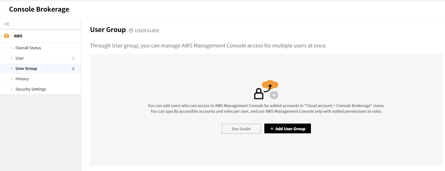This screenshot has width=445, height=171.
Task: Click the User Group count badge showing 0
Action: (x=73, y=69)
